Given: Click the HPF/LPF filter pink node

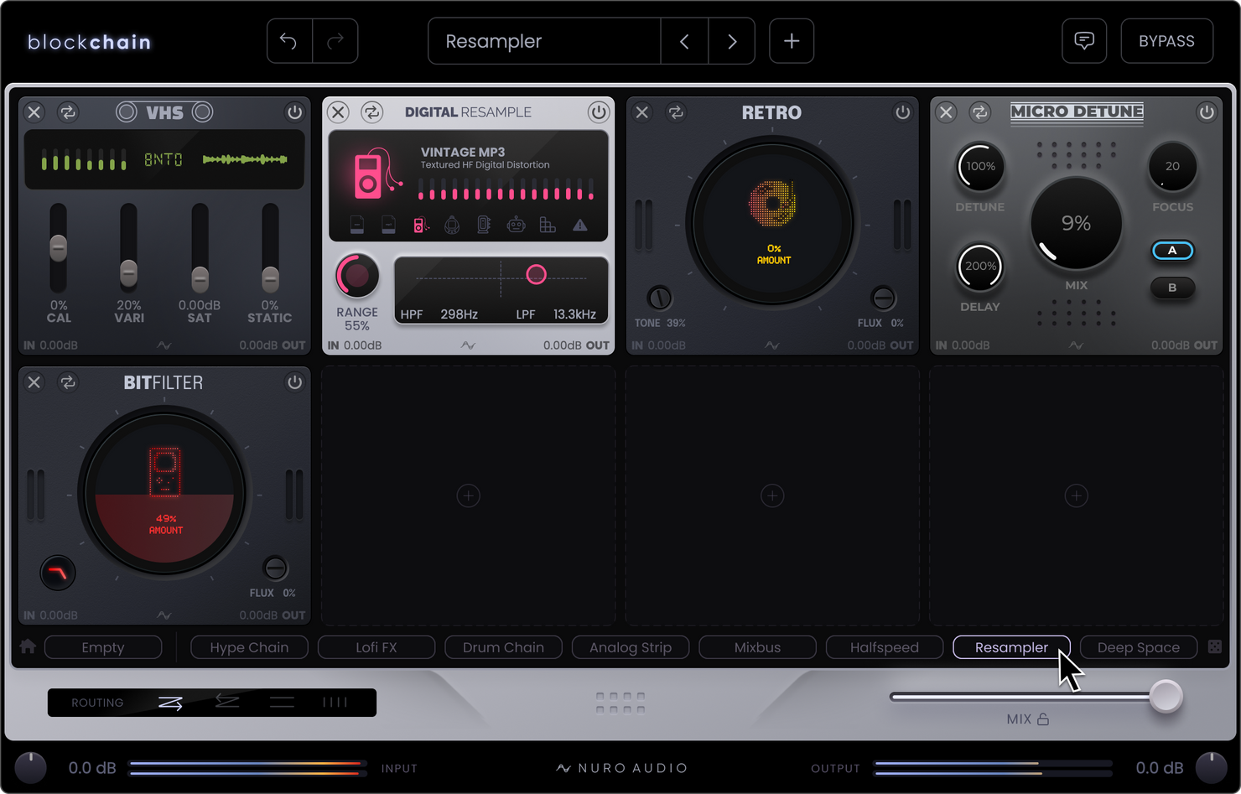Looking at the screenshot, I should coord(536,274).
